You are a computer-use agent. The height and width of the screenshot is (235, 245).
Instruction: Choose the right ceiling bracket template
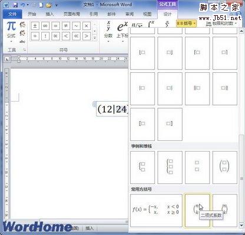coord(225,53)
